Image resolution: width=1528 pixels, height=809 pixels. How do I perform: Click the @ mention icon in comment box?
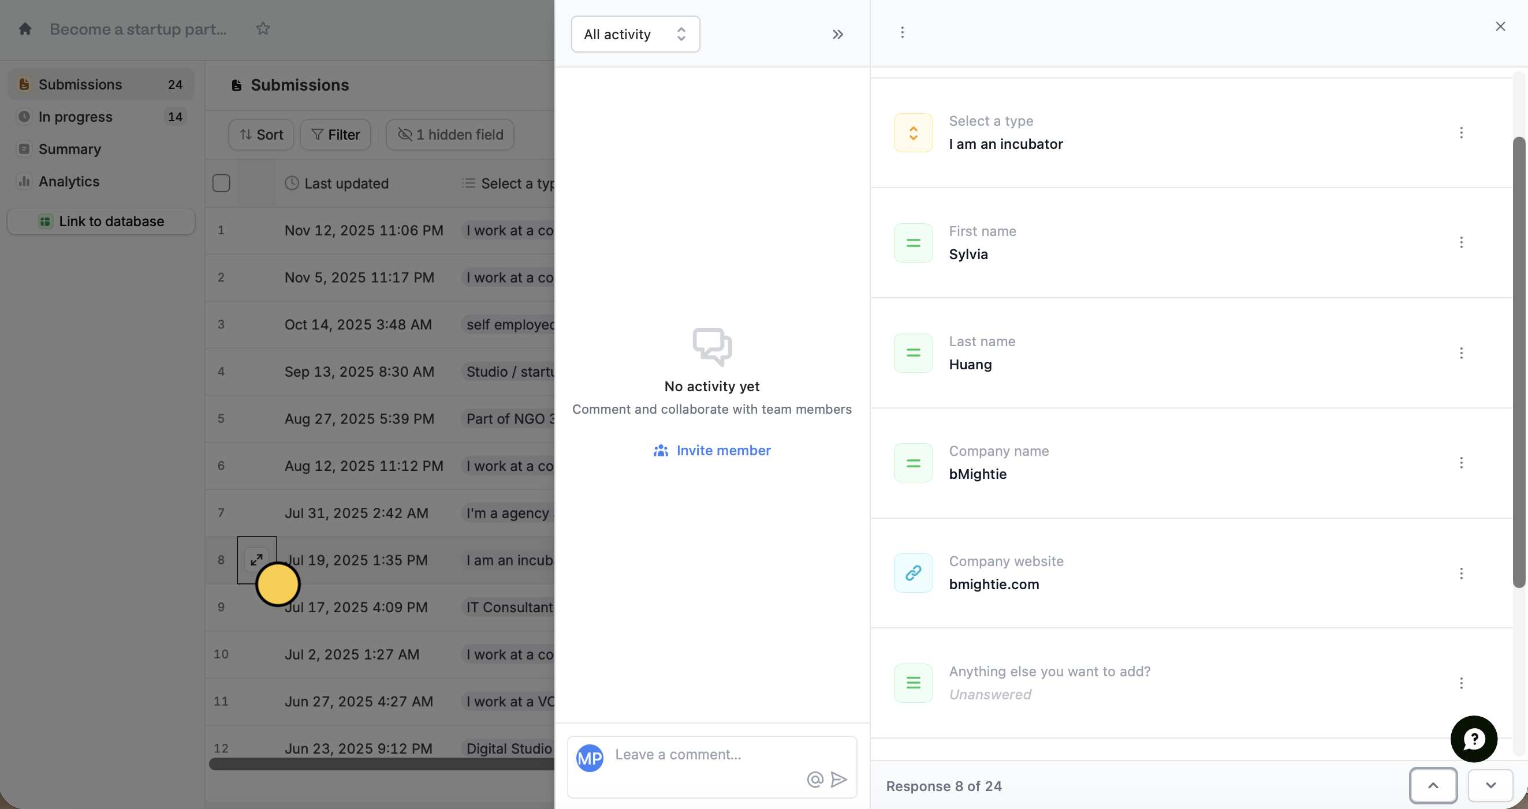pyautogui.click(x=815, y=779)
